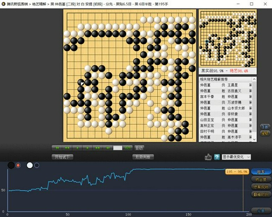The height and width of the screenshot is (217, 272).
Task: Switch to the 惊魂现场 tab
Action: [261, 187]
